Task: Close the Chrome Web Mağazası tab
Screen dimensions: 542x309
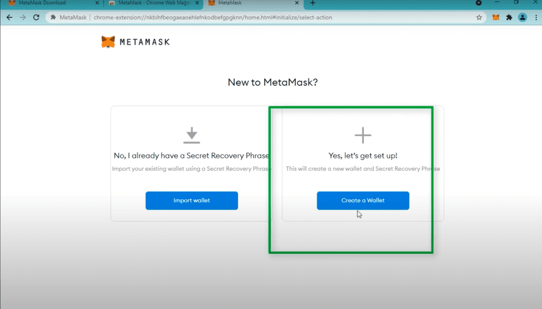Action: pos(197,3)
